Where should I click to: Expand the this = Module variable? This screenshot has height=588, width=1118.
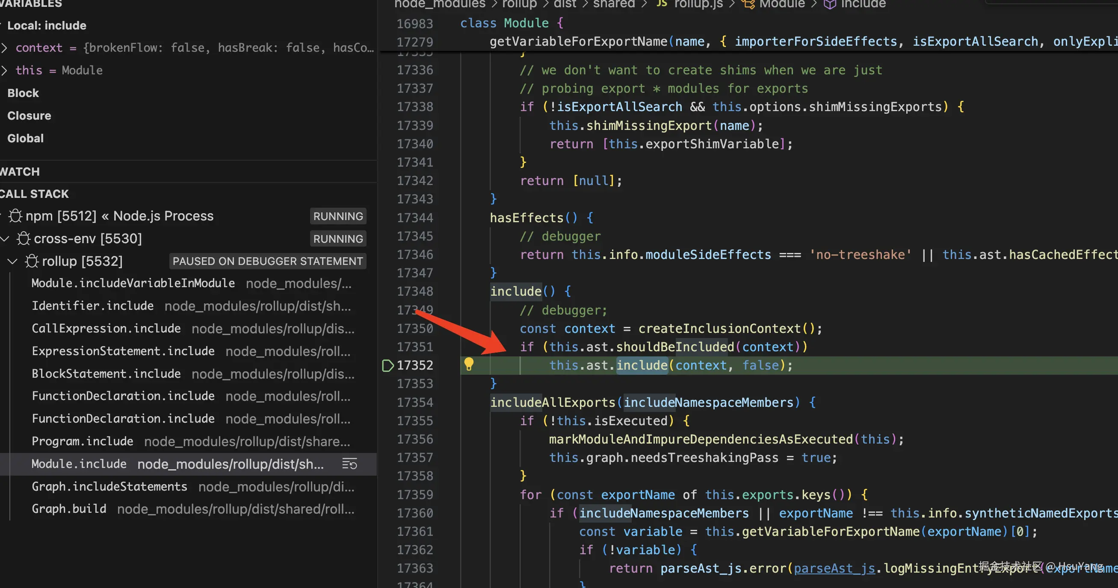(4, 70)
